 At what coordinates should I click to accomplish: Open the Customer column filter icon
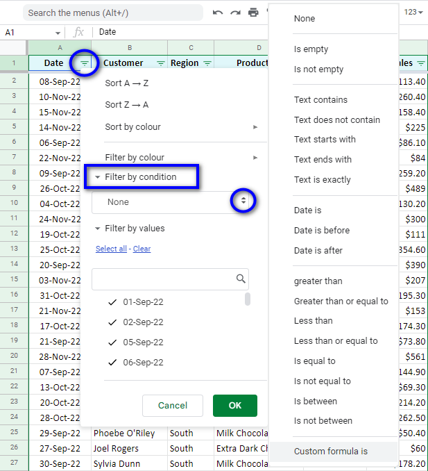coord(161,63)
